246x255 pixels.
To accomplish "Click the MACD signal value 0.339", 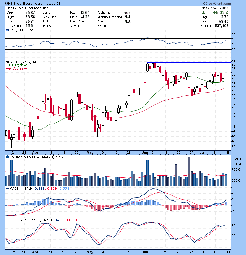I will click(x=52, y=189).
